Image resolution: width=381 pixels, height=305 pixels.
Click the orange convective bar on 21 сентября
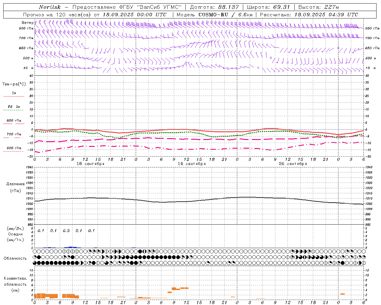(x=343, y=294)
